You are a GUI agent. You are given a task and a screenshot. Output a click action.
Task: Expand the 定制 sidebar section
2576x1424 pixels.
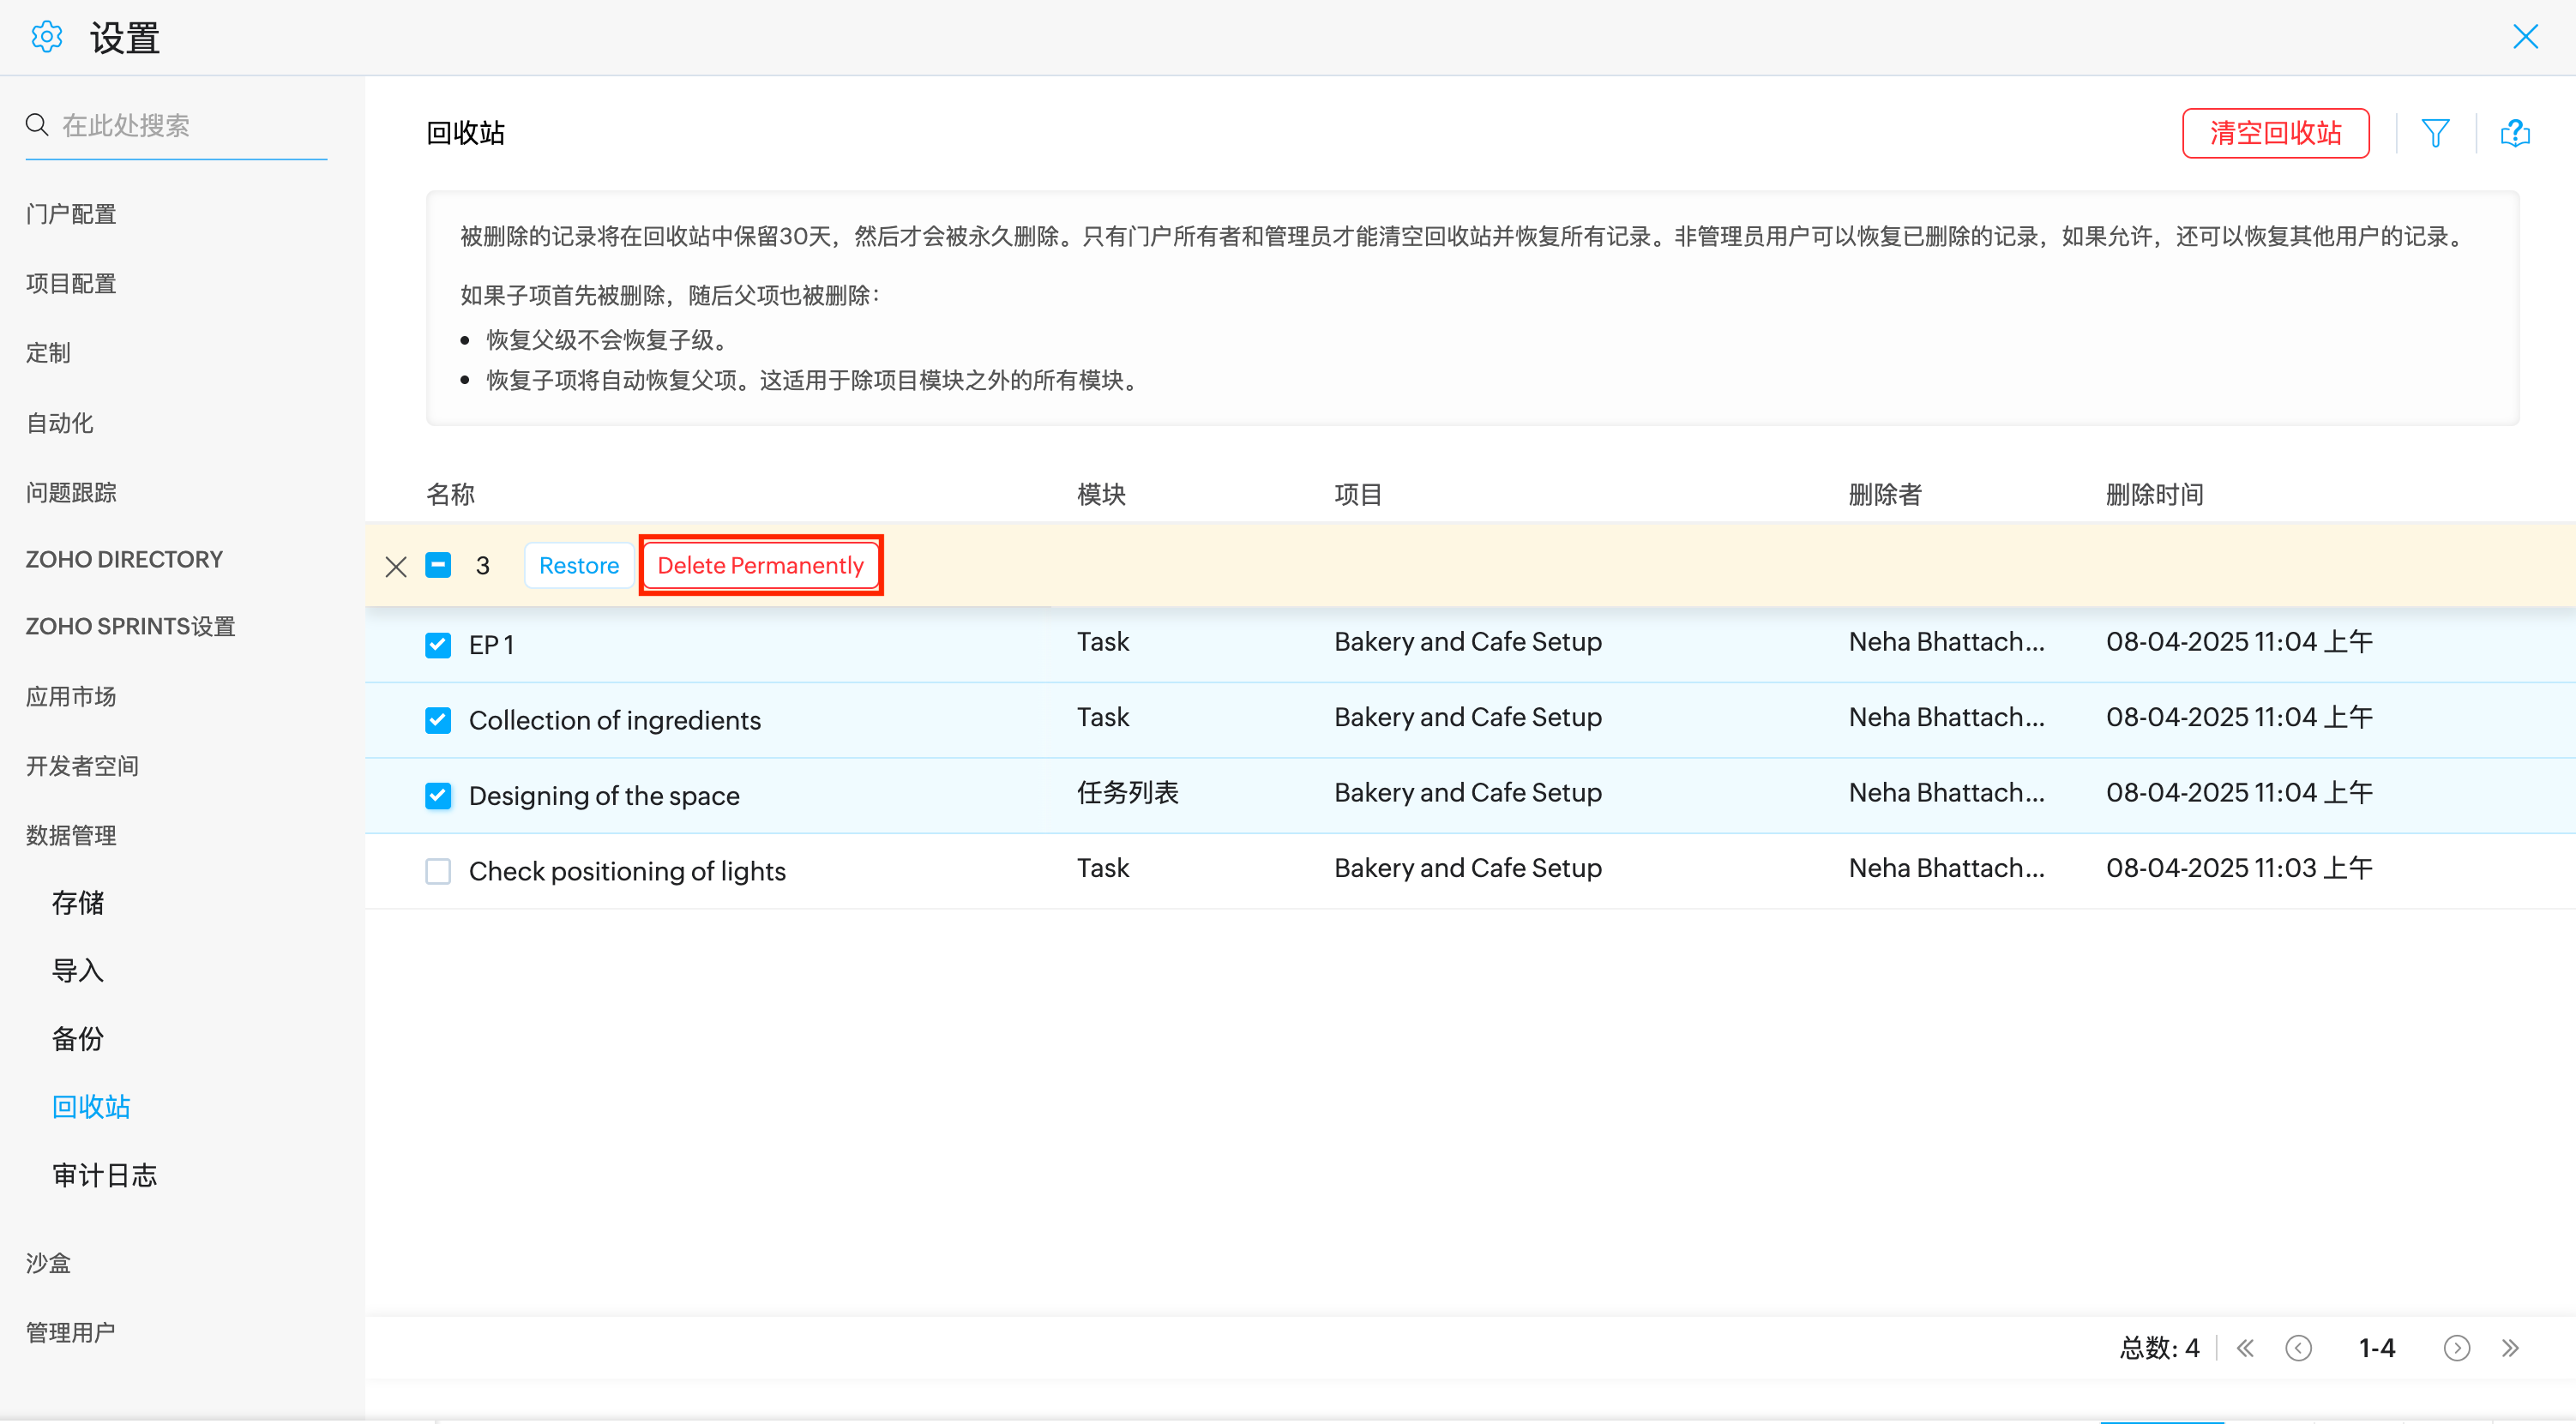(48, 353)
